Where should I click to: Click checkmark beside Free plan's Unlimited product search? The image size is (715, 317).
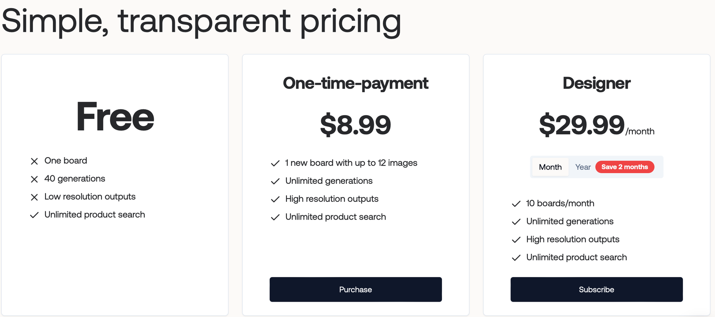click(34, 215)
